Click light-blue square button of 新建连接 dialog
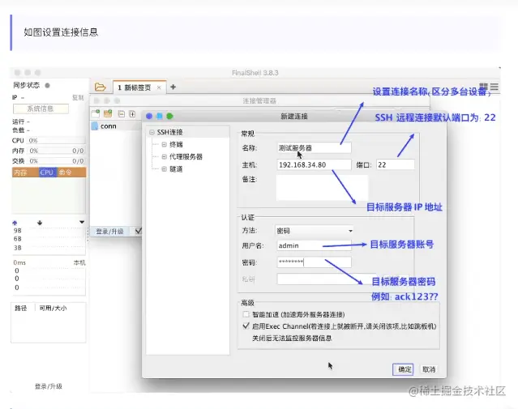518x409 pixels. tap(160, 116)
